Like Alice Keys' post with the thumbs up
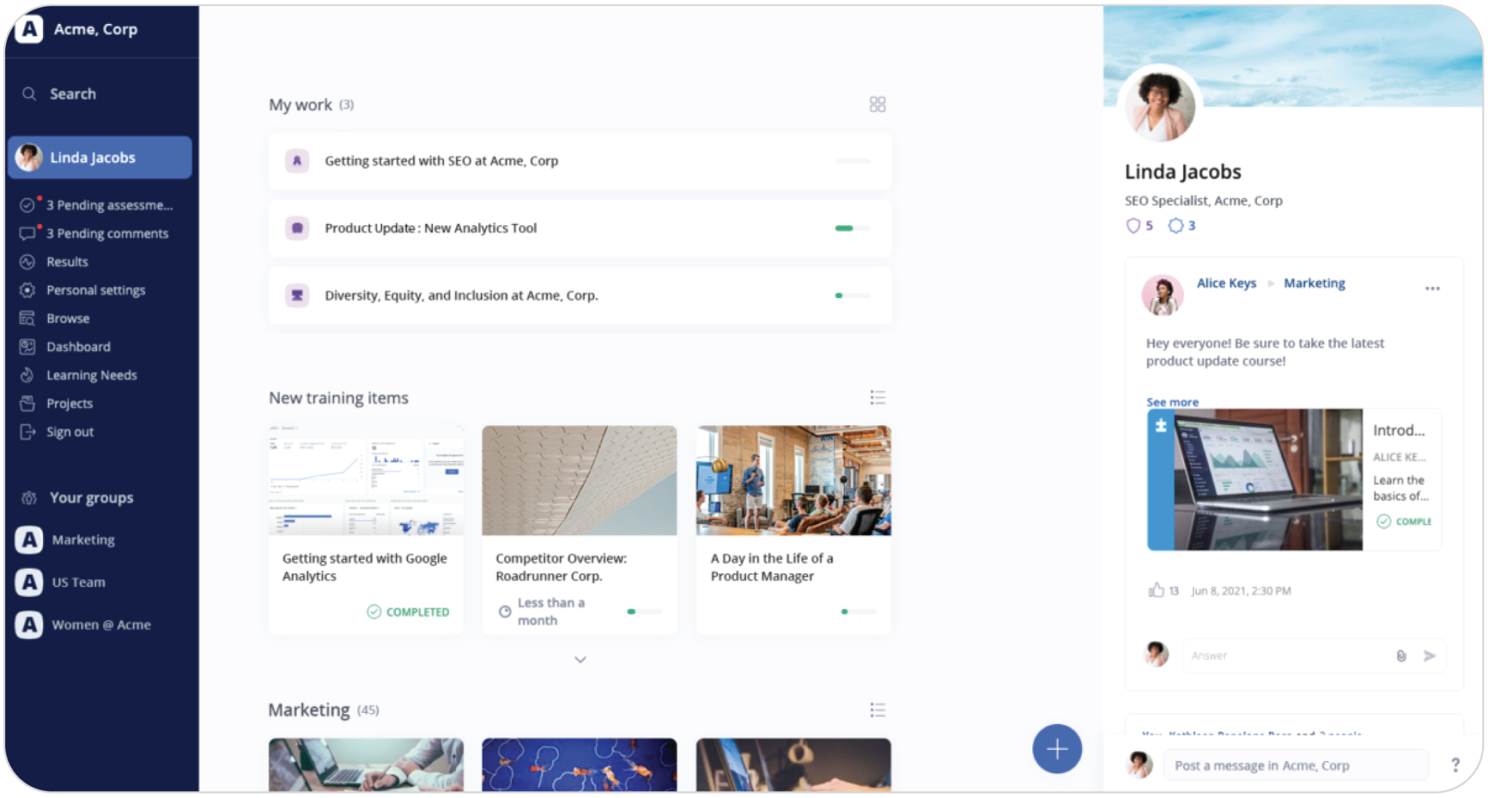The height and width of the screenshot is (798, 1488). [1155, 590]
